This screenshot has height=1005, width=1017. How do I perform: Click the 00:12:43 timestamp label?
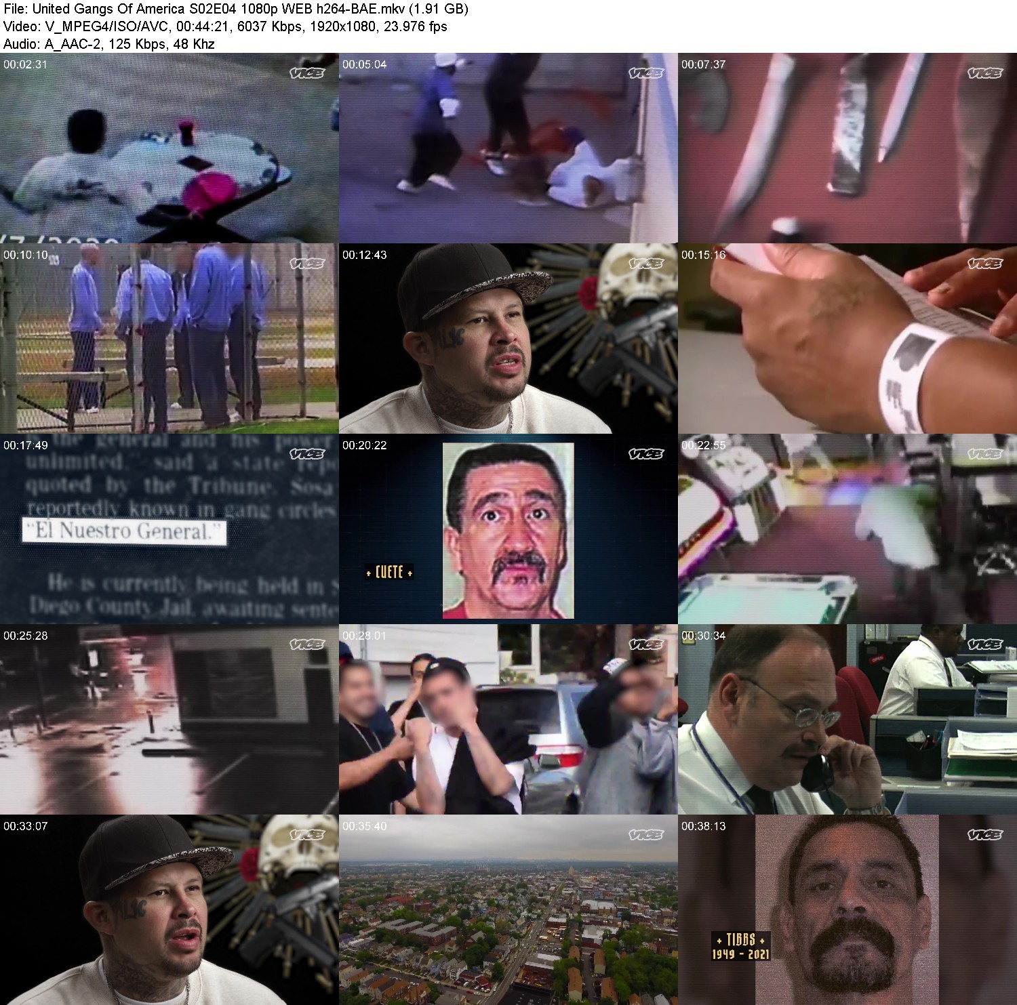(364, 255)
